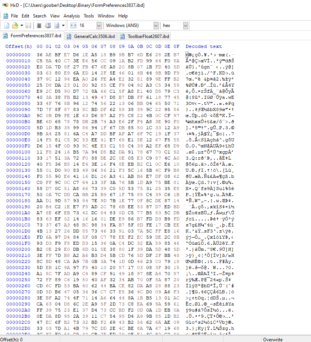
Task: Click the document icon left of File menu
Action: point(6,16)
